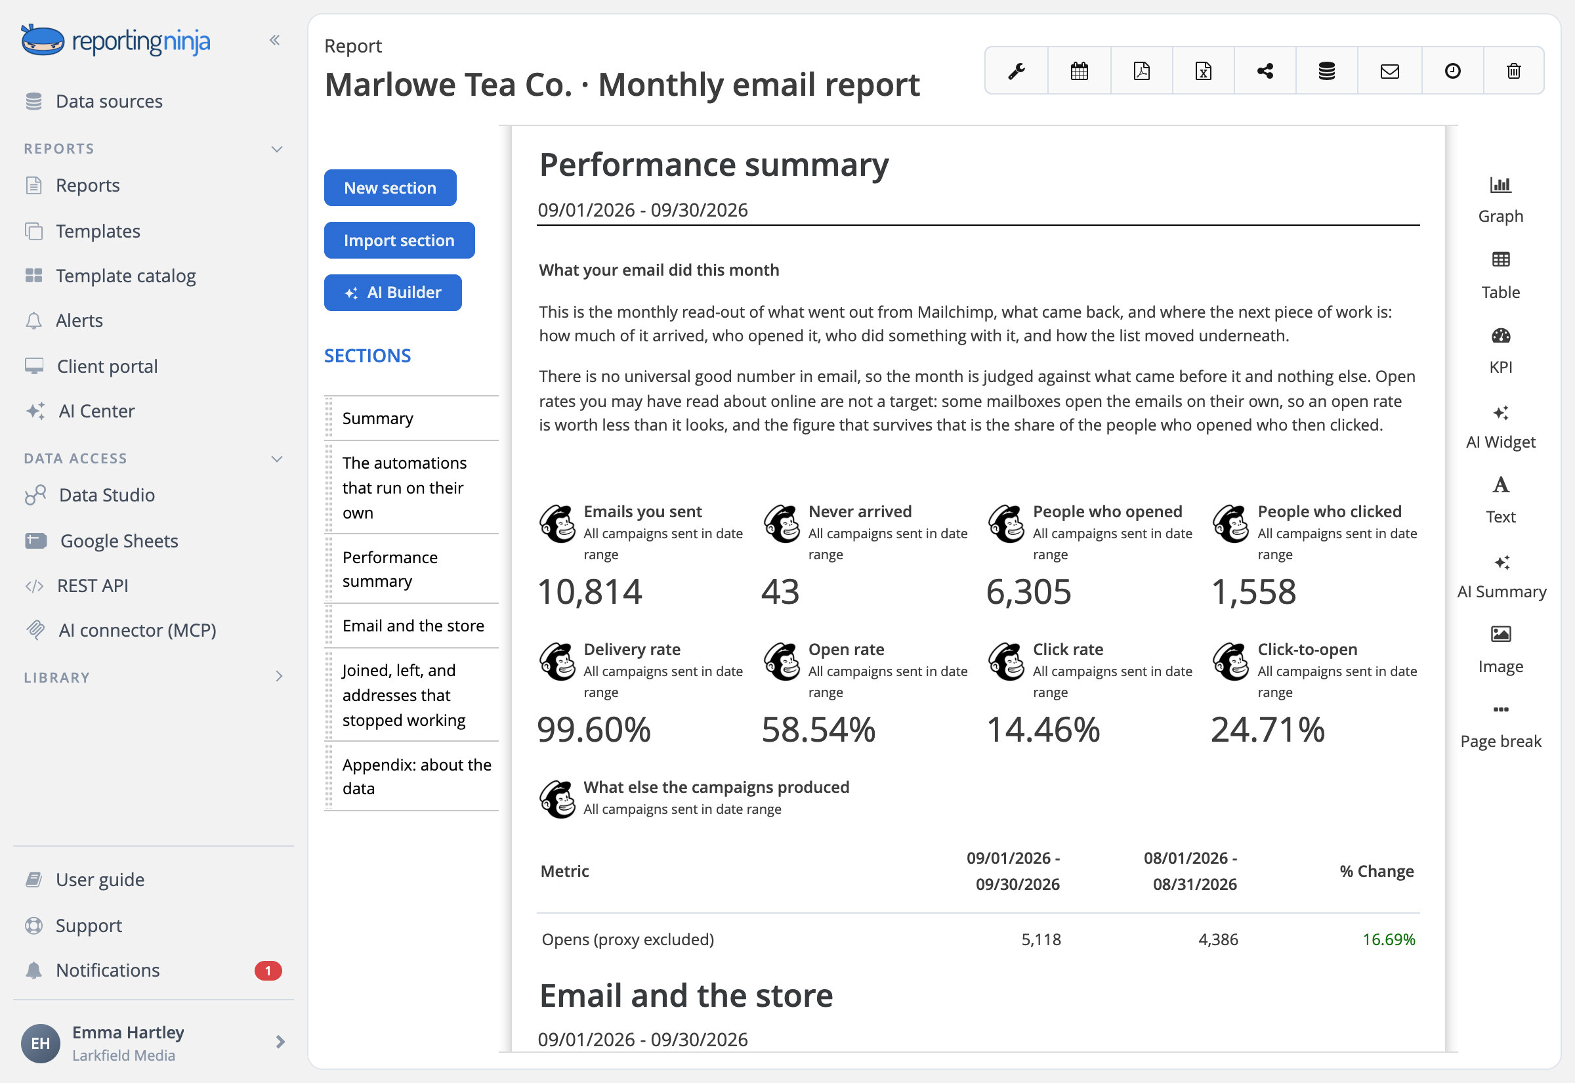The height and width of the screenshot is (1083, 1575).
Task: Expand Emma Hartley account menu
Action: pyautogui.click(x=280, y=1042)
